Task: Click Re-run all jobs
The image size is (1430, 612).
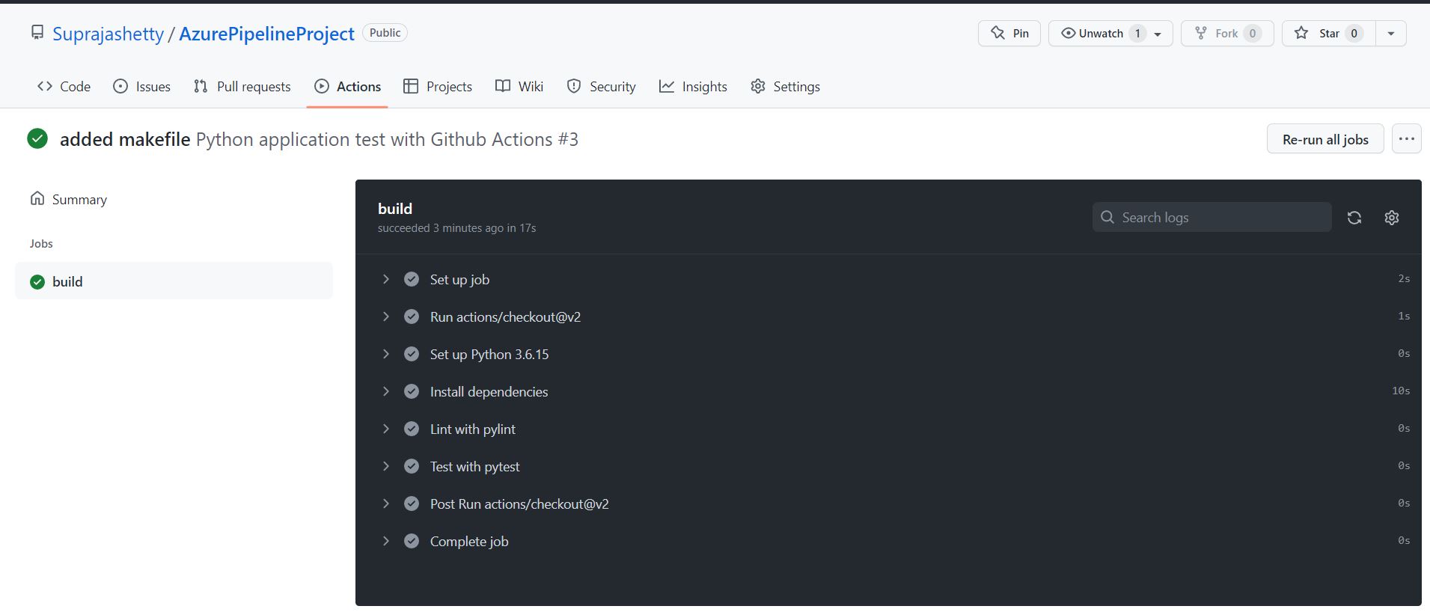Action: click(x=1325, y=139)
